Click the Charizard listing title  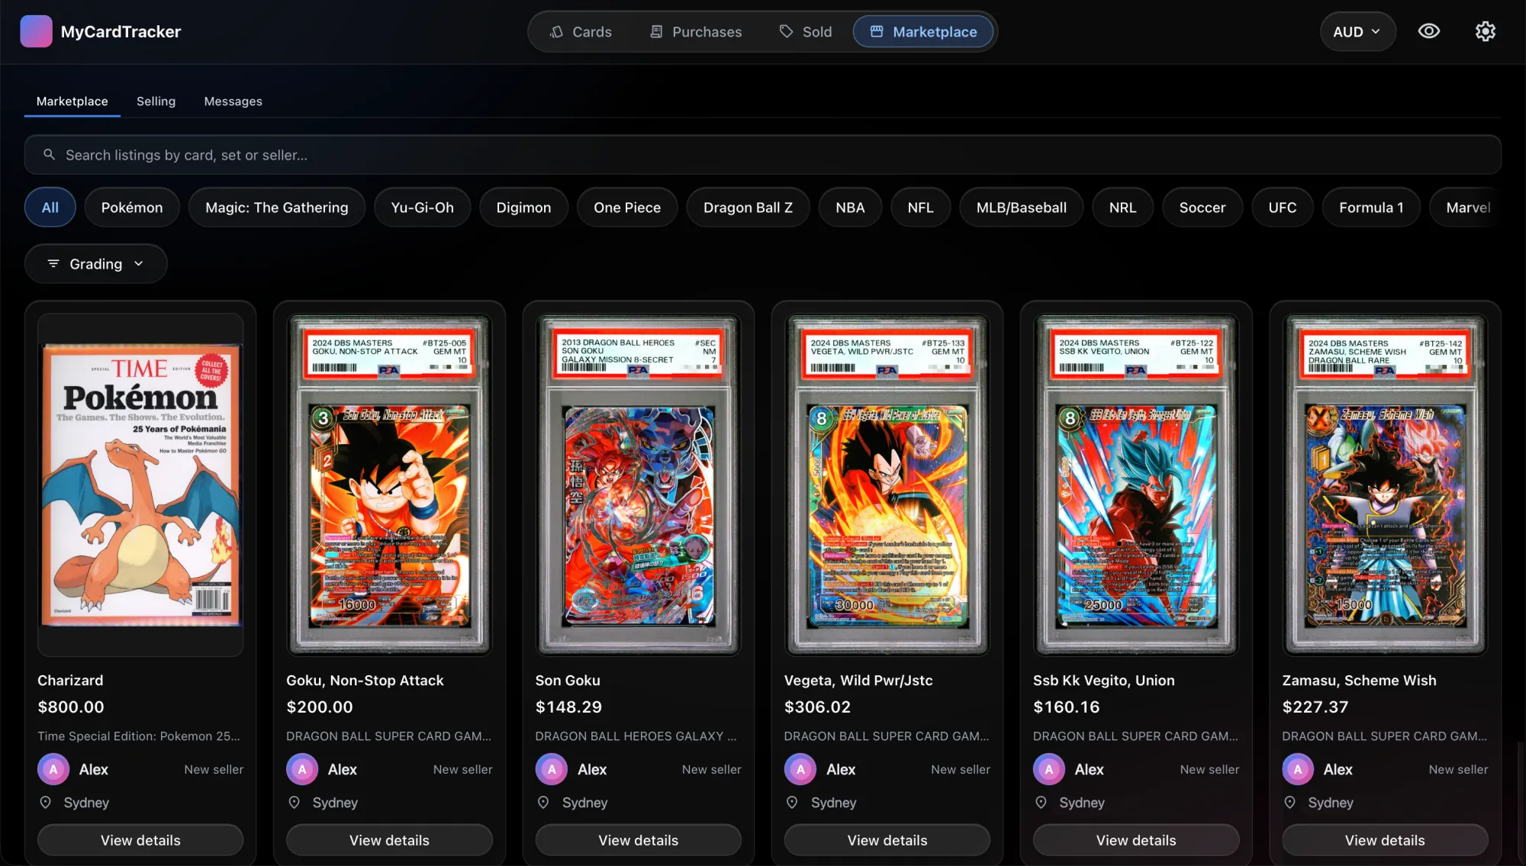[x=70, y=681]
